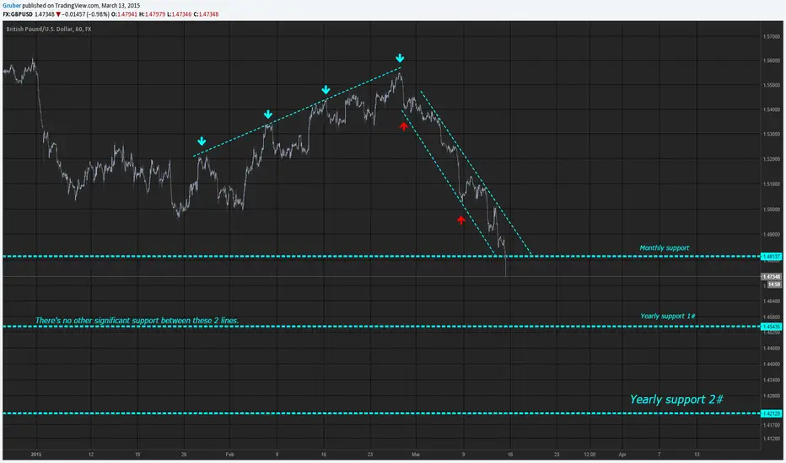Click the FX:GBPUSD symbol label
The image size is (786, 463).
pos(18,14)
